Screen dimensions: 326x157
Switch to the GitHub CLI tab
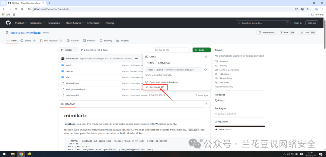click(x=164, y=63)
